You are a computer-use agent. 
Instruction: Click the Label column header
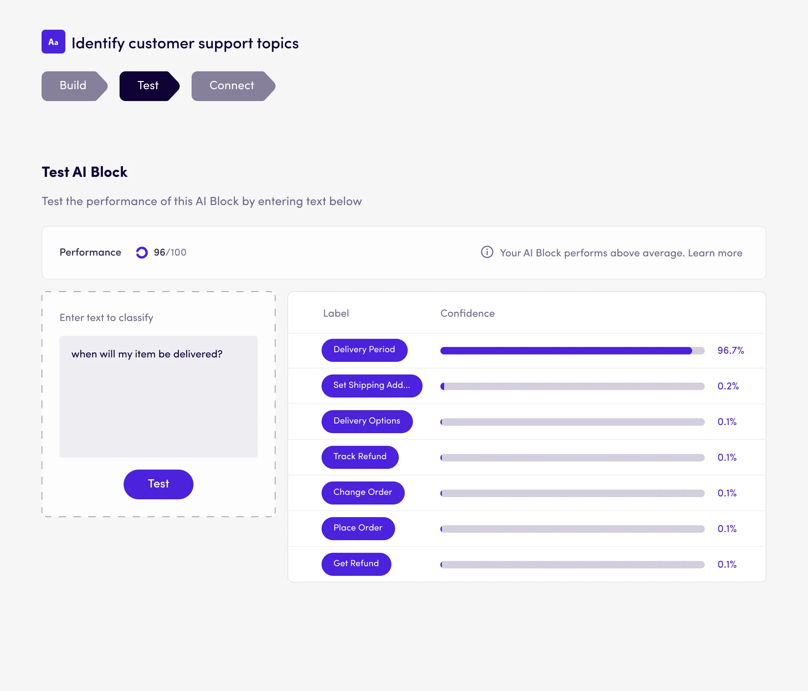point(336,313)
